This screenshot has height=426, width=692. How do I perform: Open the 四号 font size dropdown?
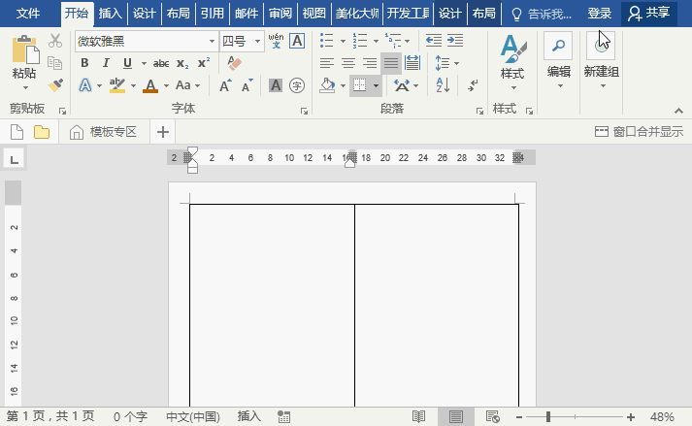click(257, 41)
